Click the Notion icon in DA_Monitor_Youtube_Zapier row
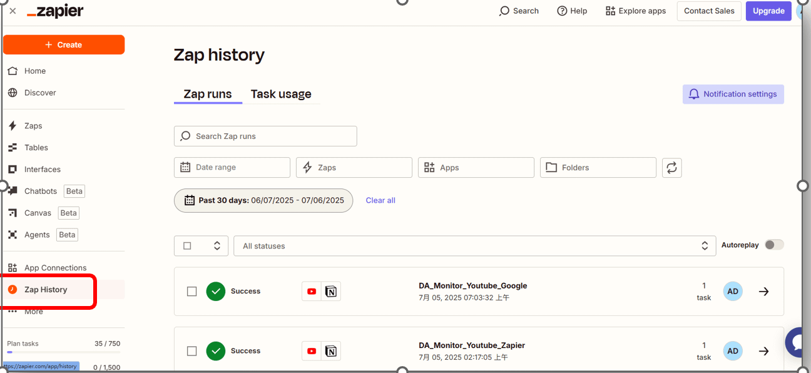The height and width of the screenshot is (373, 811). point(331,351)
